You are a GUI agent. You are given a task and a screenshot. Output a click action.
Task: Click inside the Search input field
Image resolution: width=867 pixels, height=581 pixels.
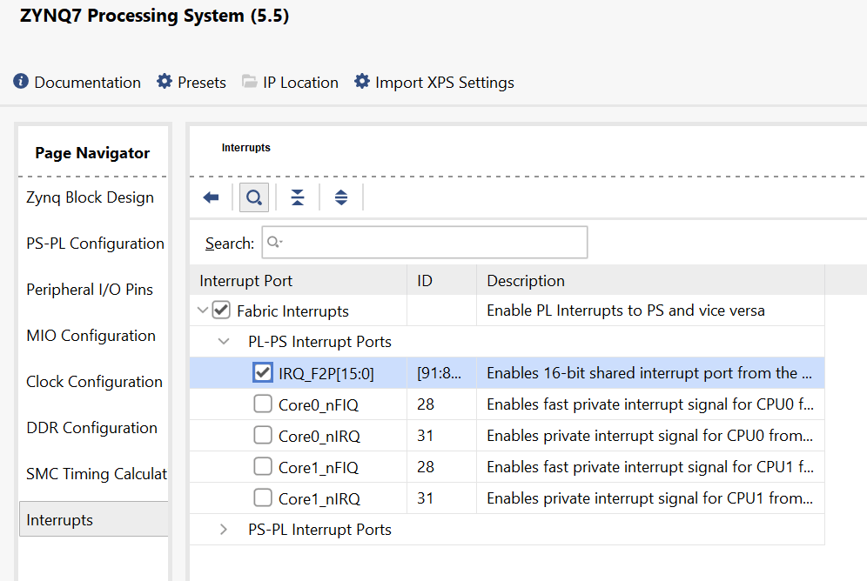pyautogui.click(x=425, y=242)
